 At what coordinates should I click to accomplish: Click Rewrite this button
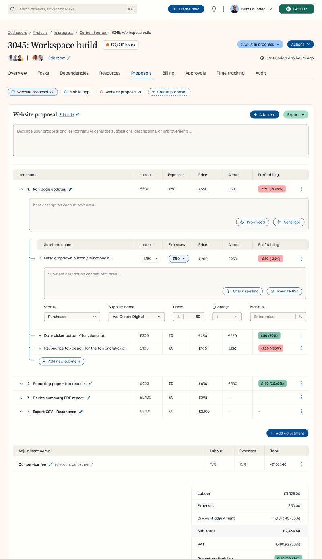(x=285, y=291)
